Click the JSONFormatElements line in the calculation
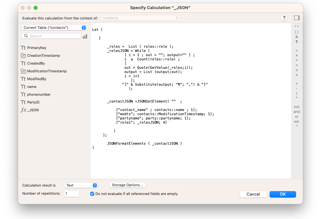The width and height of the screenshot is (321, 219). tap(145, 143)
